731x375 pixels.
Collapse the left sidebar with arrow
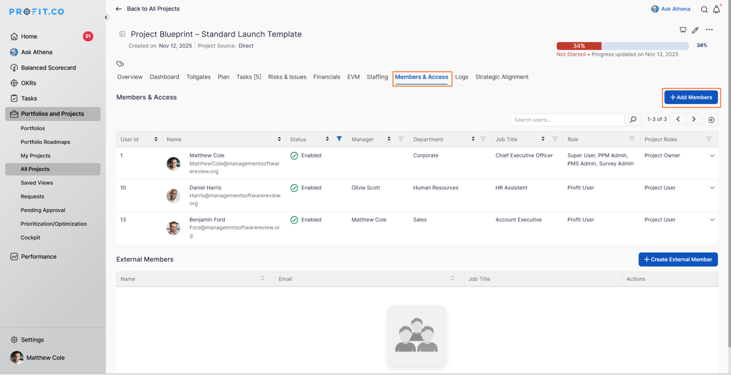pos(106,17)
